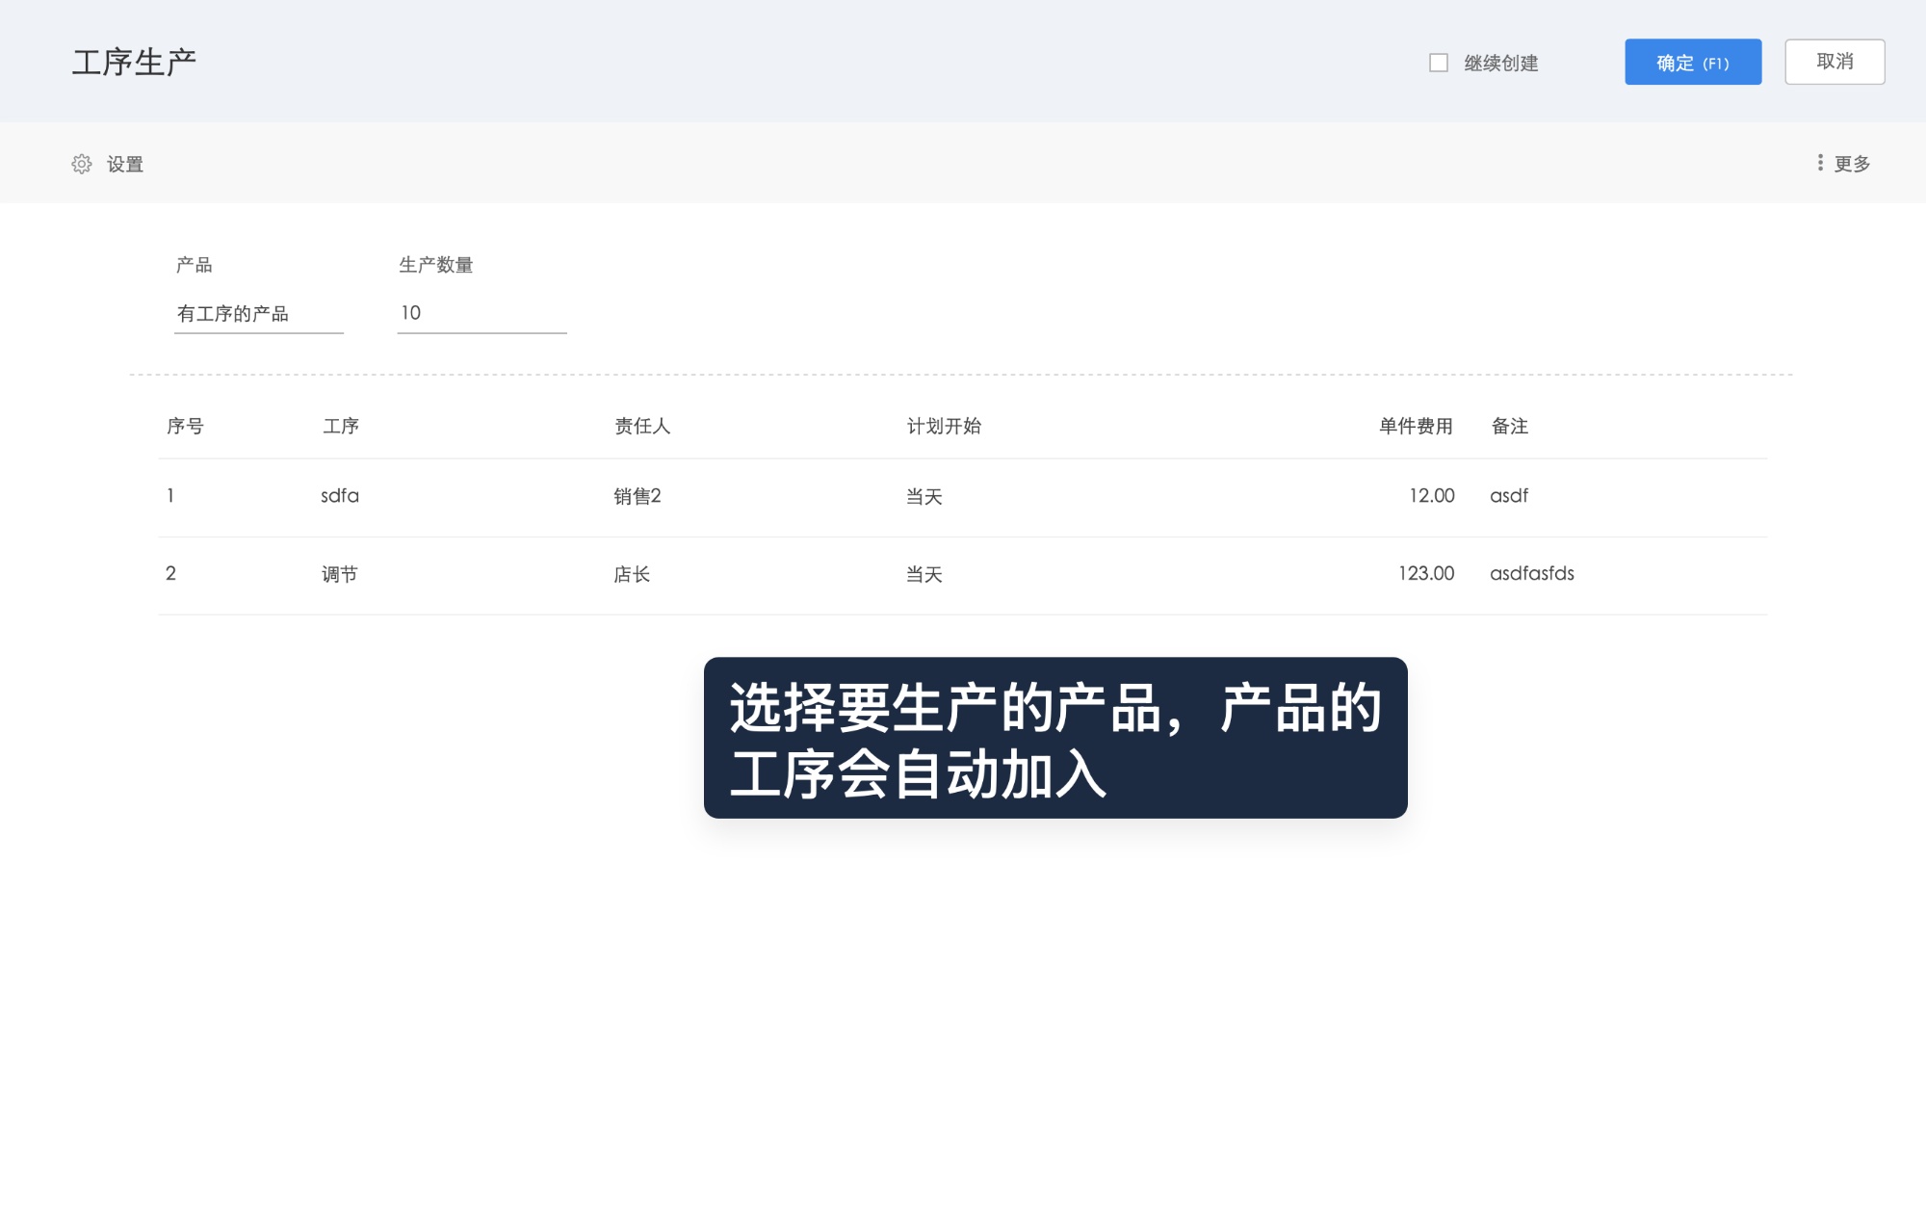Enable the 继续创建 checkbox
1926x1229 pixels.
1439,63
